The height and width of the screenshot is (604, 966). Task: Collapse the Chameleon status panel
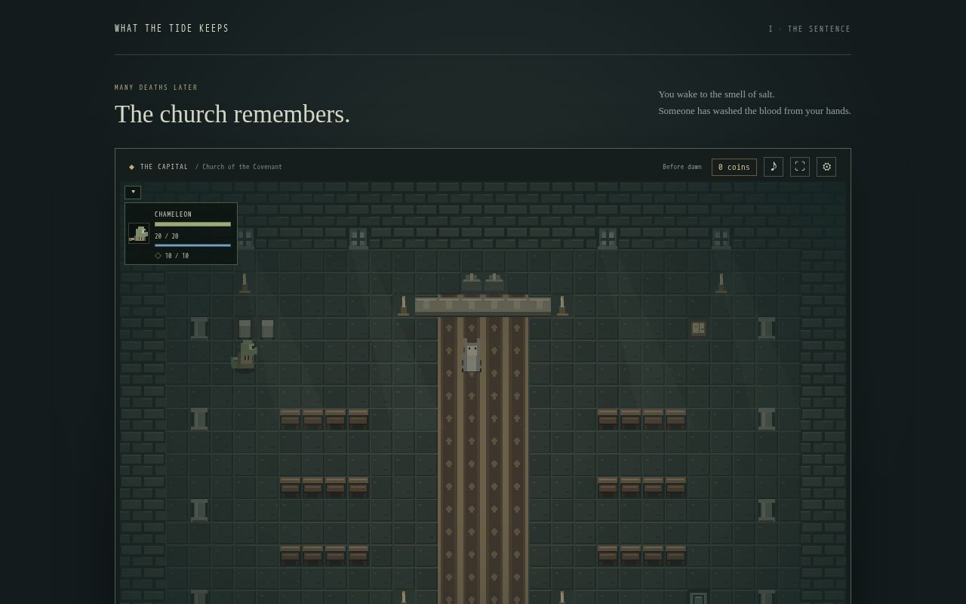(133, 193)
